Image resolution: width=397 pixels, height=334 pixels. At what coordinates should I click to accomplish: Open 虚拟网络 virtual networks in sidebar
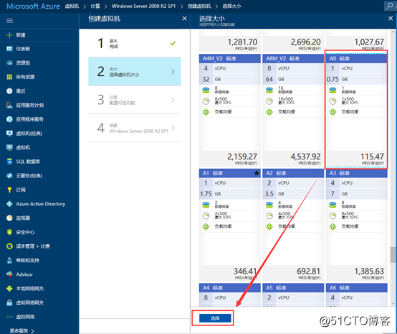click(21, 317)
